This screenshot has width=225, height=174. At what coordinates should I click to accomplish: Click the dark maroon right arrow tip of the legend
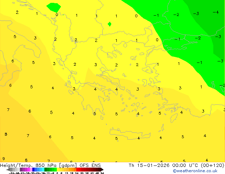pyautogui.click(x=102, y=169)
